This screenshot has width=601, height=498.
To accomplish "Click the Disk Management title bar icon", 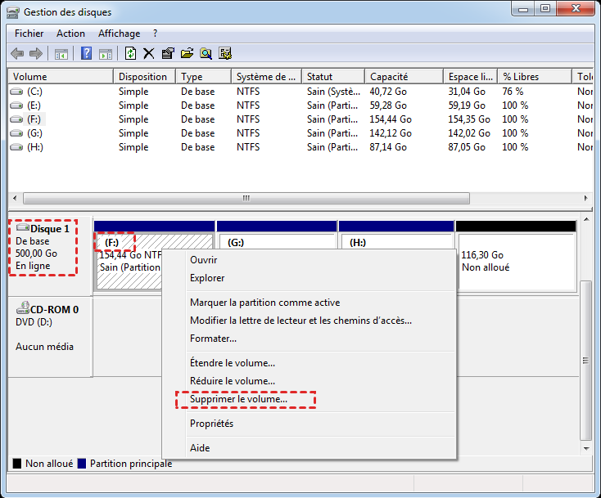I will tap(12, 12).
